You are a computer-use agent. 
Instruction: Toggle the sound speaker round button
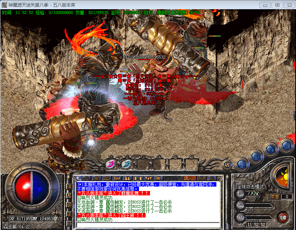pyautogui.click(x=286, y=145)
